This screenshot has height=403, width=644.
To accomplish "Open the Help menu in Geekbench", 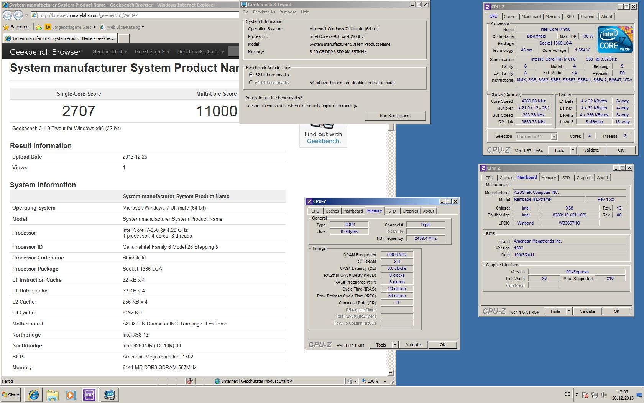I will (x=305, y=12).
